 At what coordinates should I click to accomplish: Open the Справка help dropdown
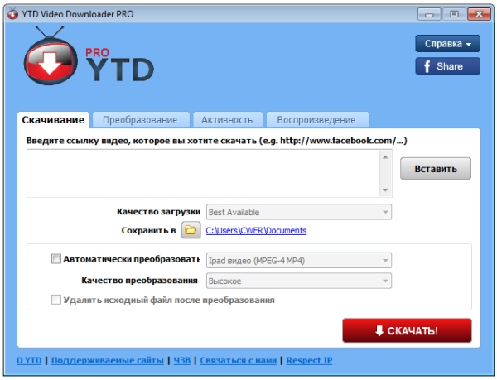pos(447,43)
